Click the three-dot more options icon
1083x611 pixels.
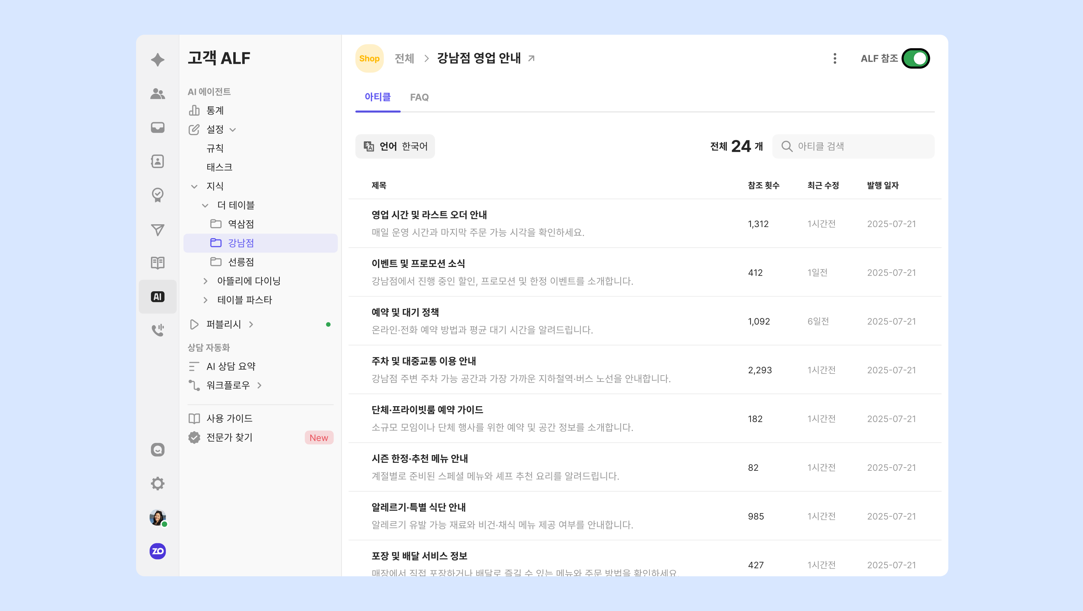pyautogui.click(x=834, y=58)
